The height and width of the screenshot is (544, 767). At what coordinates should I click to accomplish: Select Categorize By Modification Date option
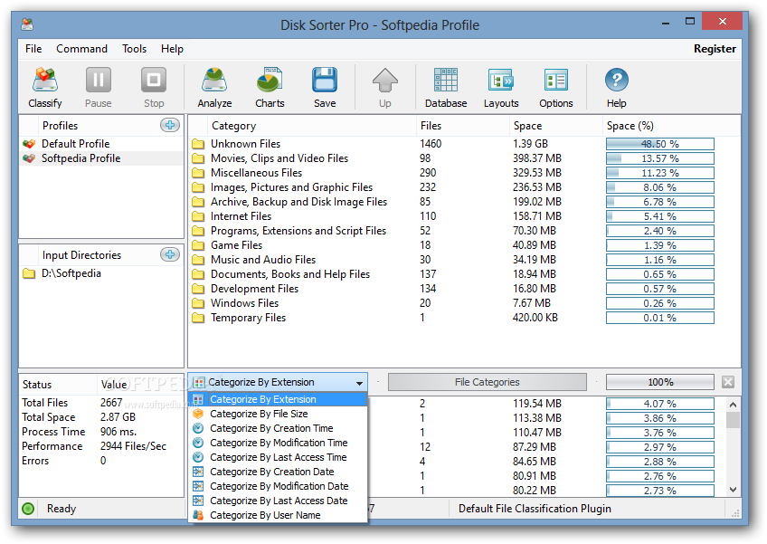pos(278,486)
